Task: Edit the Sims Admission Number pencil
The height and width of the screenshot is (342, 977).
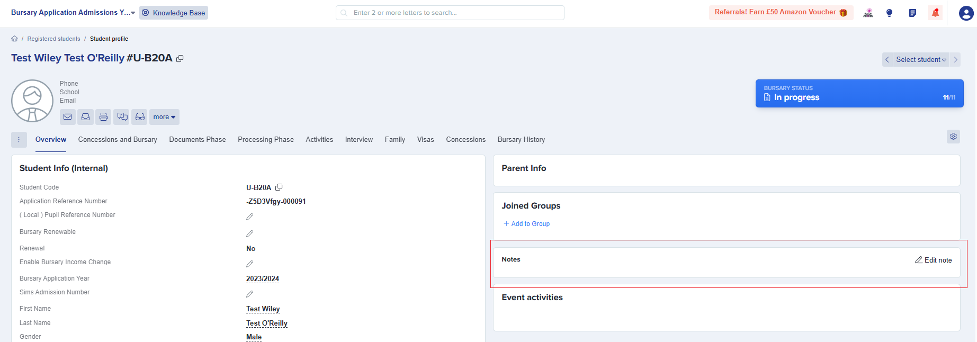Action: (x=250, y=294)
